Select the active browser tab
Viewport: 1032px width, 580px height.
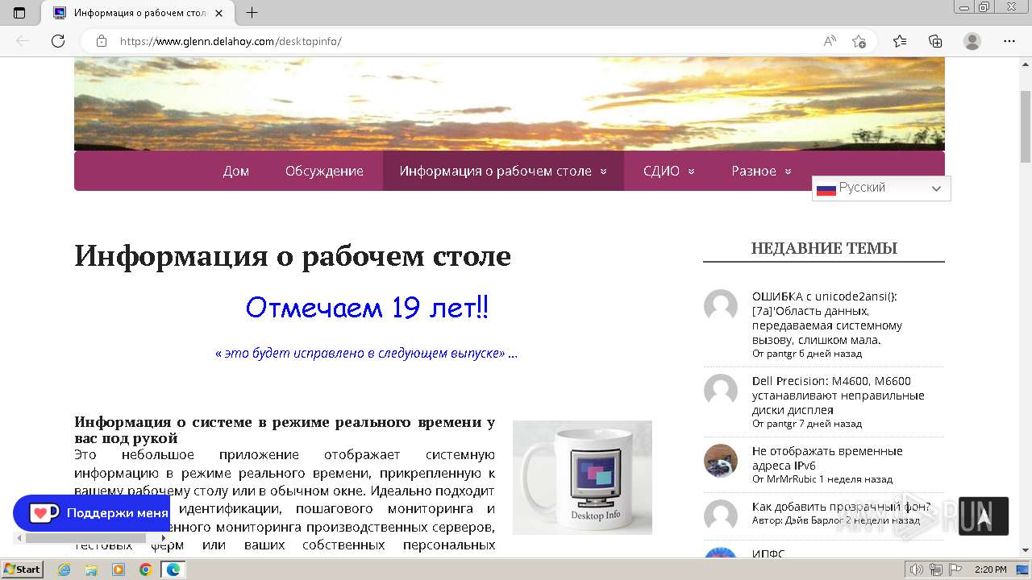(137, 13)
